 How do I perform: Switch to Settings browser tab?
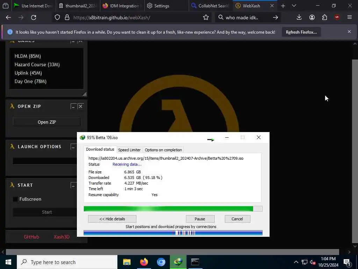coord(166,6)
